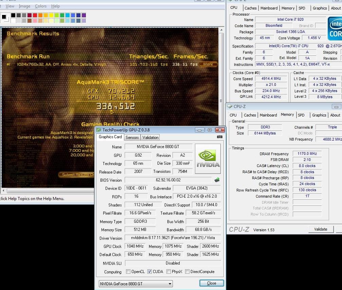This screenshot has height=290, width=342.
Task: Click the camera screenshot icon in GPU-Z
Action: click(220, 137)
